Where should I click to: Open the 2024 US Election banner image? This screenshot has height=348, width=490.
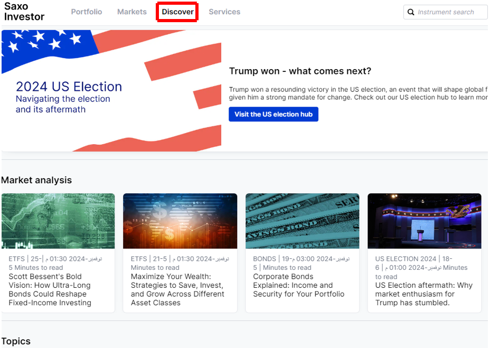point(111,91)
